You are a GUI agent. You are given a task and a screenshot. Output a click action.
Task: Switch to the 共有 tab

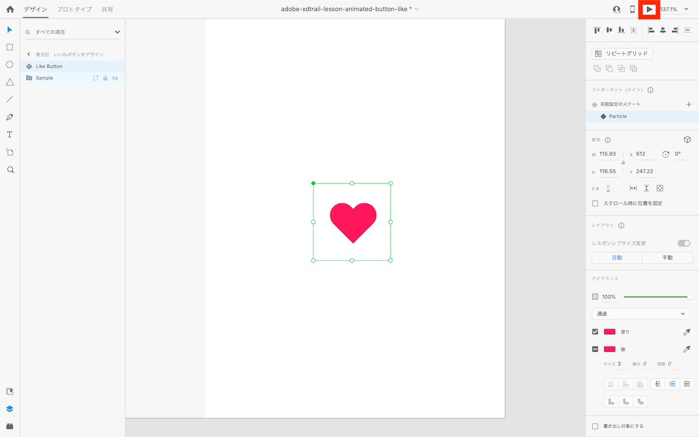[107, 9]
